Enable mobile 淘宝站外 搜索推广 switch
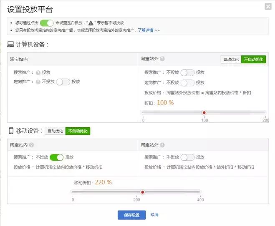The height and width of the screenshot is (226, 275). [187, 157]
